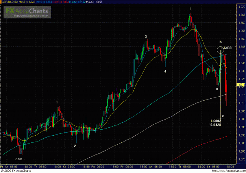The image size is (246, 173).
Task: Click the 1.605 price axis label
Action: (x=242, y=111)
